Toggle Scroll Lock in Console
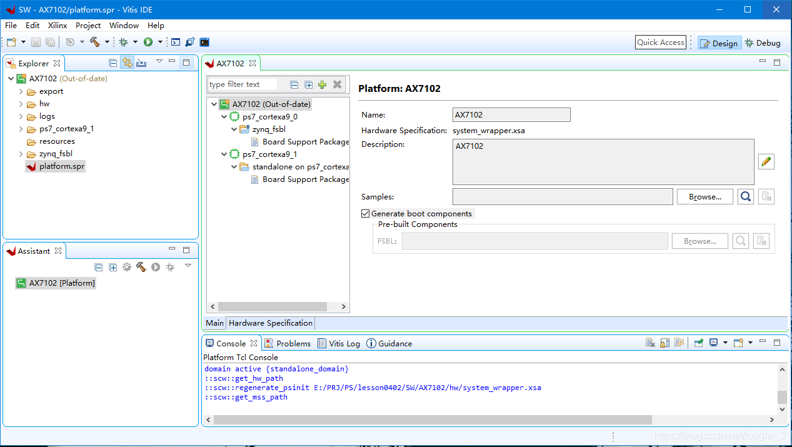This screenshot has width=792, height=447. 664,343
